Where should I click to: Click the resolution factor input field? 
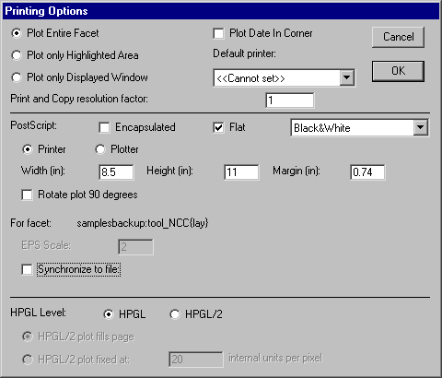pyautogui.click(x=289, y=100)
